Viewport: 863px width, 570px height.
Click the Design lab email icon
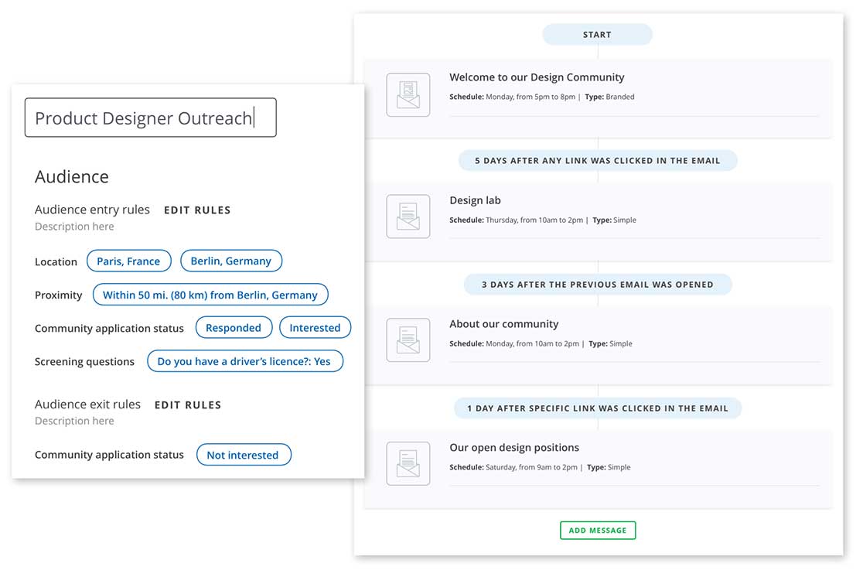pos(408,217)
